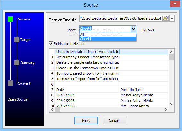Viewport: 182px width, 131px height.
Task: Click cell 'Then select Import from file and select'
Action: click(87, 79)
